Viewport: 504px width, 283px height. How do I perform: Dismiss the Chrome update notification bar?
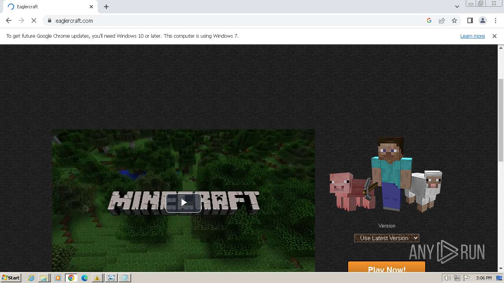coord(495,36)
